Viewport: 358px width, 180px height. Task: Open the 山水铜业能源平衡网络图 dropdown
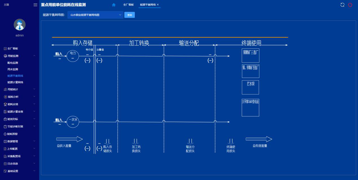coord(95,15)
